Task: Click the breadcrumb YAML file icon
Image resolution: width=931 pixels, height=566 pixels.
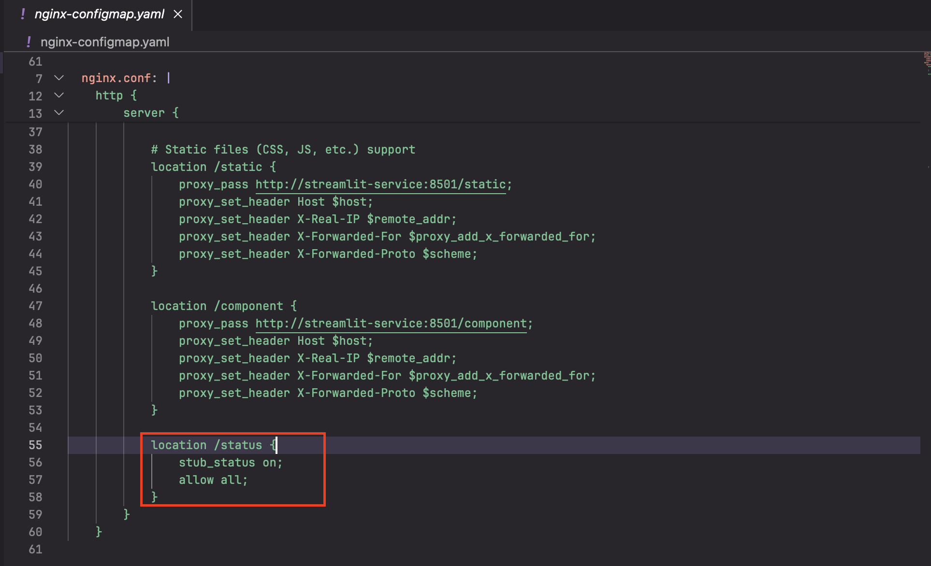Action: pos(29,42)
